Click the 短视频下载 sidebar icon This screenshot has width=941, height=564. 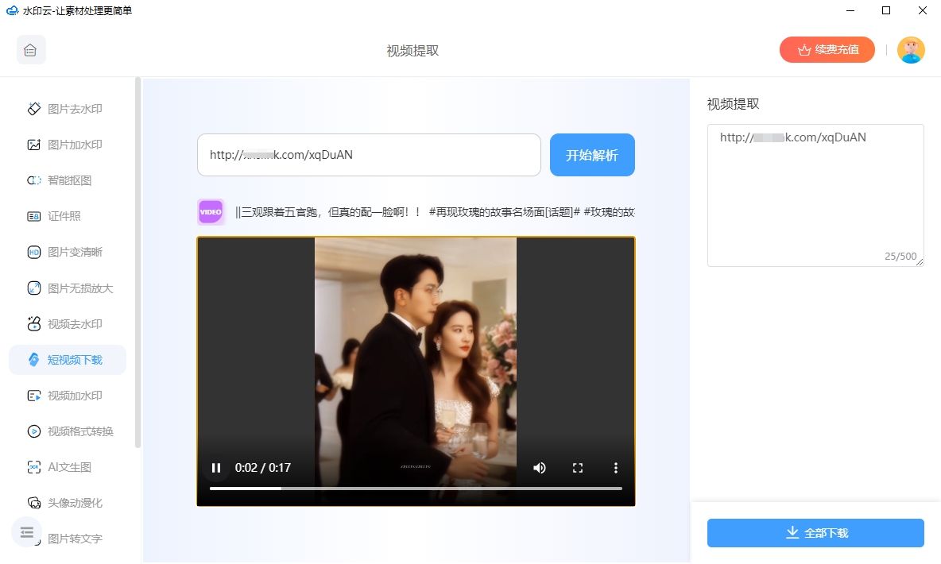pyautogui.click(x=34, y=359)
